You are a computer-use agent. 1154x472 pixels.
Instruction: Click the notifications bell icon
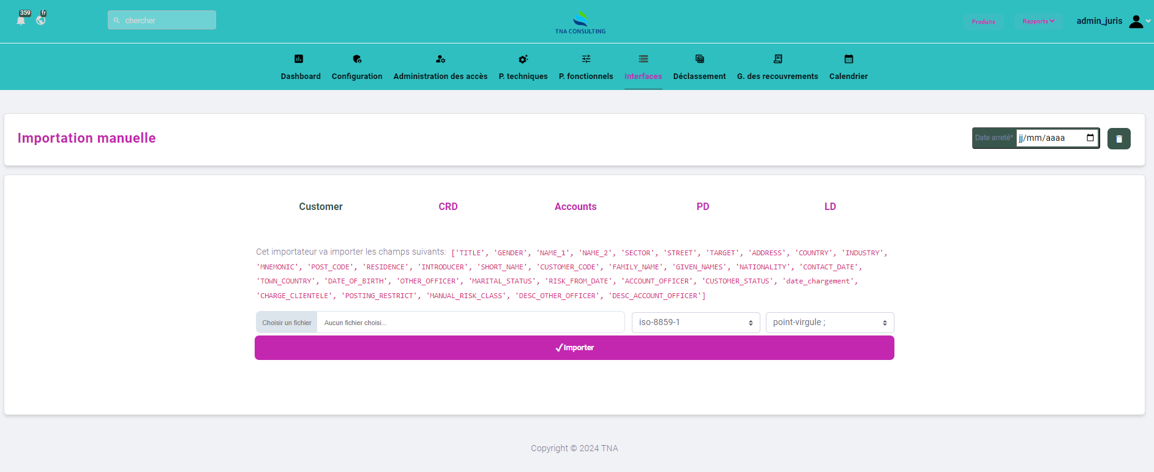(x=21, y=20)
